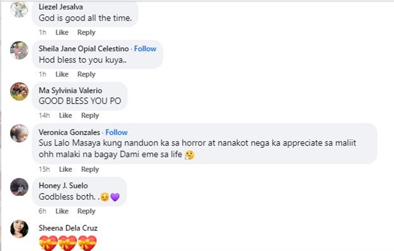Like Veronica Gonzales's comment
This screenshot has height=251, width=394.
66,169
